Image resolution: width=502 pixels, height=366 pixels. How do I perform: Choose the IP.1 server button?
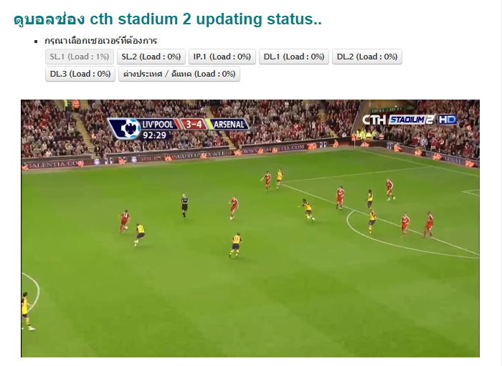point(222,57)
